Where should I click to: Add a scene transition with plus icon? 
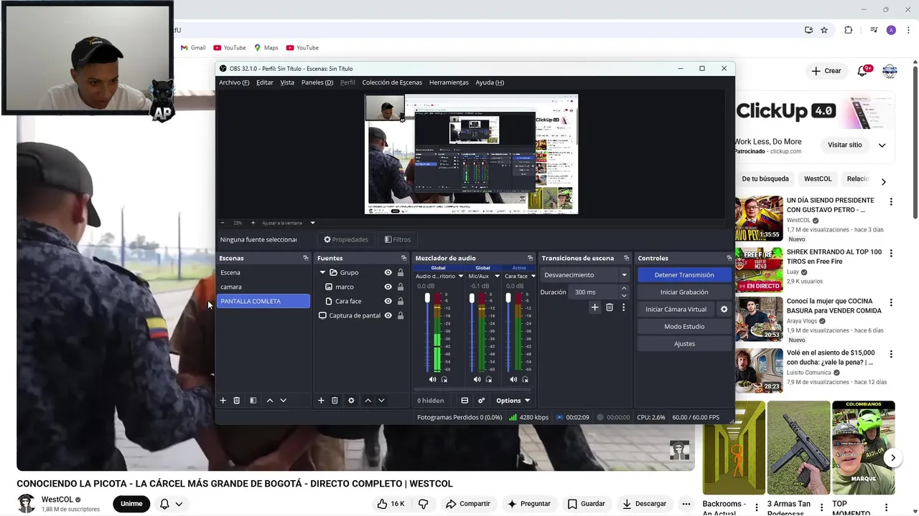(594, 307)
